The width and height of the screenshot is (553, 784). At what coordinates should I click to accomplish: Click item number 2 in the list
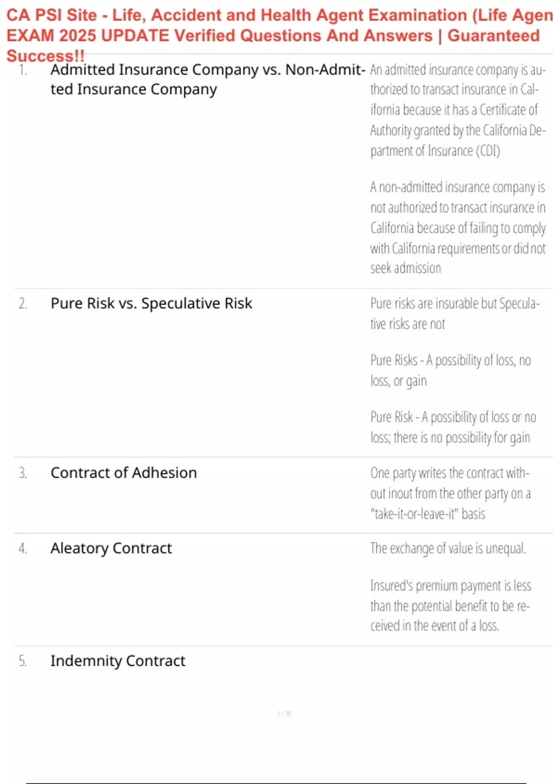pos(23,303)
